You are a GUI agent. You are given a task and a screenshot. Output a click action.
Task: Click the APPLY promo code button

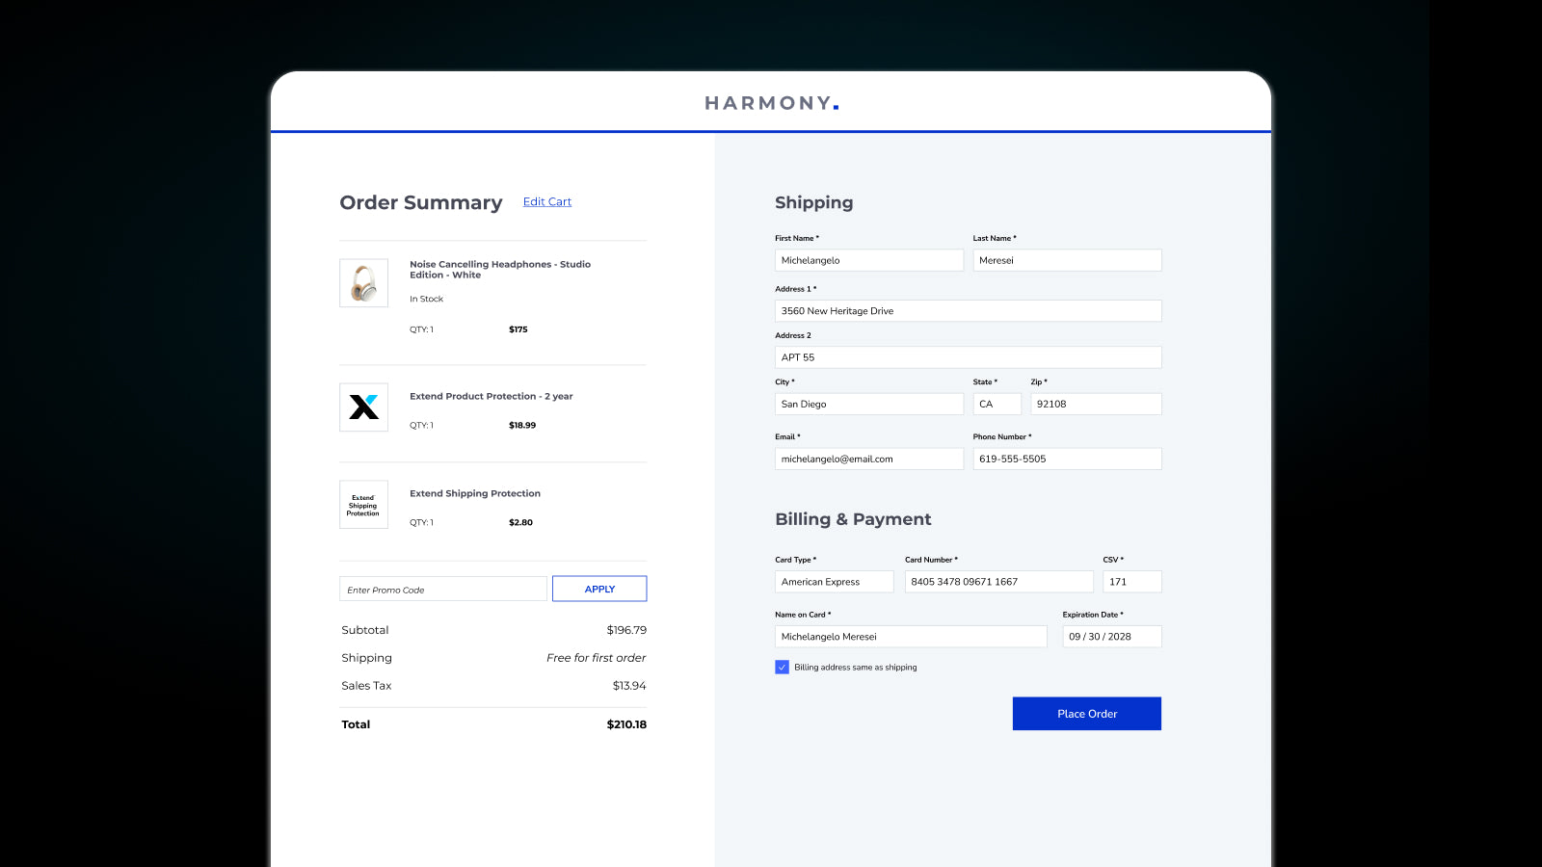tap(598, 588)
